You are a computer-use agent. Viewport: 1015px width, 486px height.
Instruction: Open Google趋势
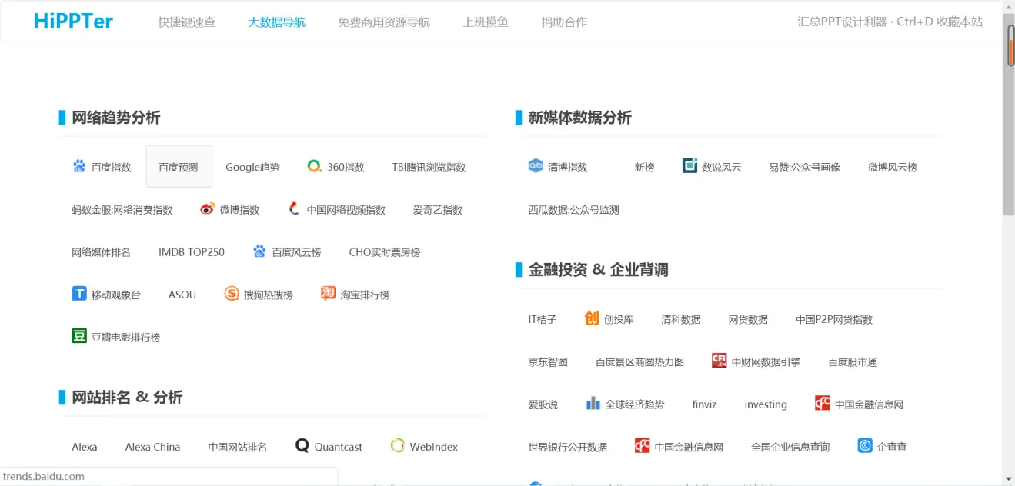point(252,167)
